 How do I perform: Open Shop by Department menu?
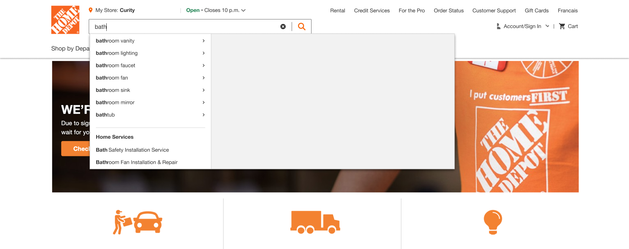70,48
